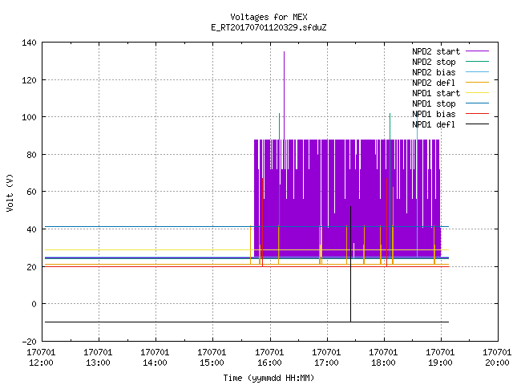
Task: Click the 140 y-axis tick label
Action: [x=29, y=43]
